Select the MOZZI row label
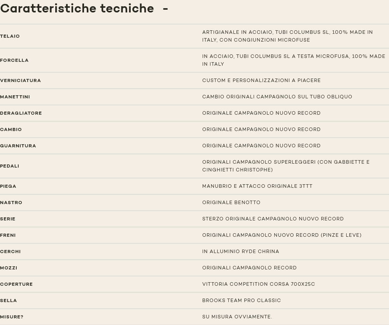Image resolution: width=389 pixels, height=325 pixels. click(9, 268)
